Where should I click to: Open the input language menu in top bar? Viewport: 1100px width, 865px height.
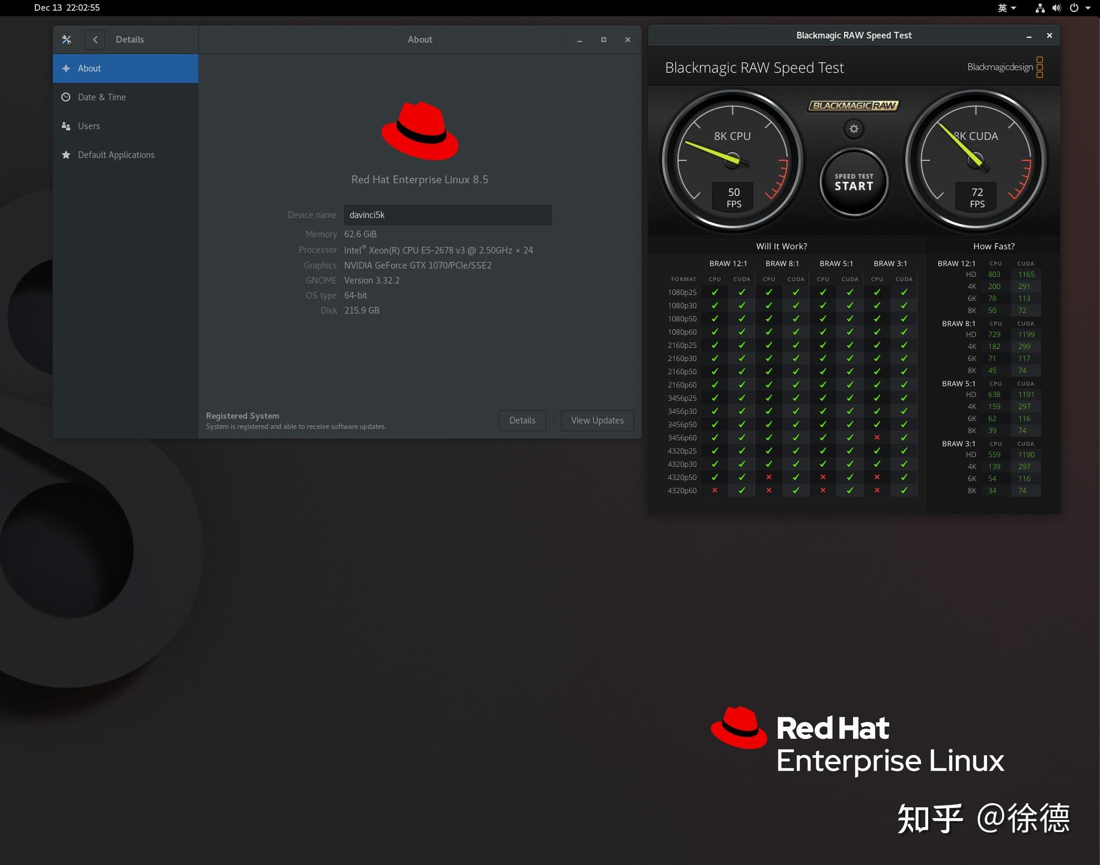pyautogui.click(x=1007, y=8)
